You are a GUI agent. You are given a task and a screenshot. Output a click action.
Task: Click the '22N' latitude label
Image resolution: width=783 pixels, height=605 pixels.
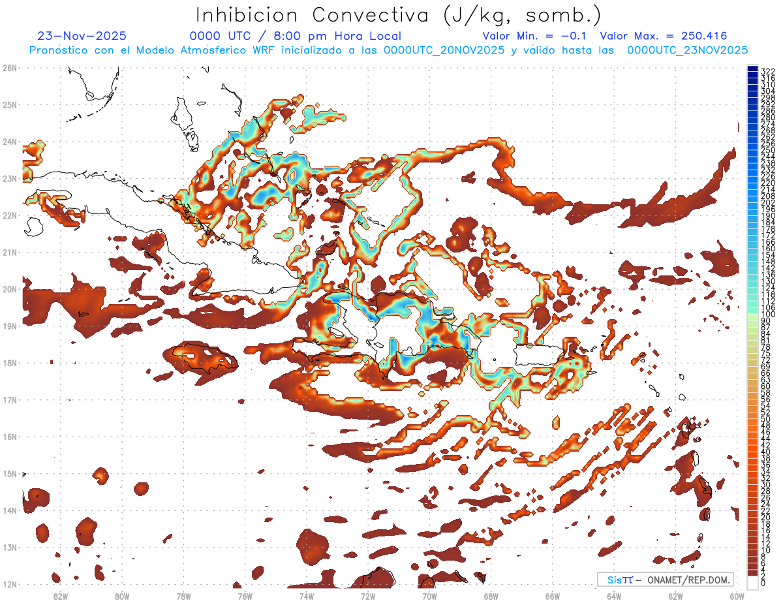coord(10,215)
